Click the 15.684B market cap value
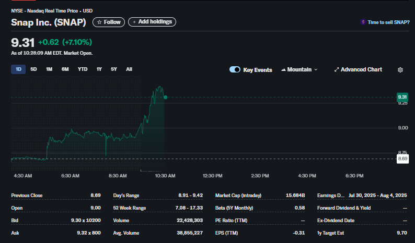Screen dimensions: 415x243 (295, 196)
